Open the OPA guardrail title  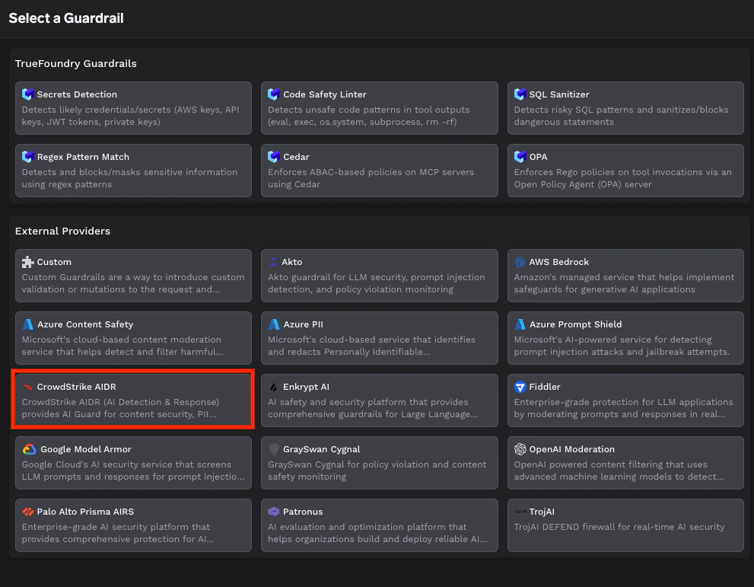point(538,157)
